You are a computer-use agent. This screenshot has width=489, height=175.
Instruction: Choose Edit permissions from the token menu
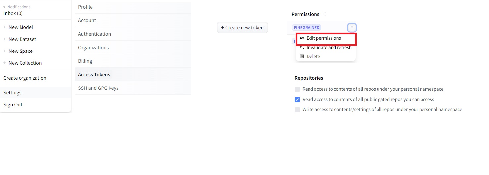324,38
